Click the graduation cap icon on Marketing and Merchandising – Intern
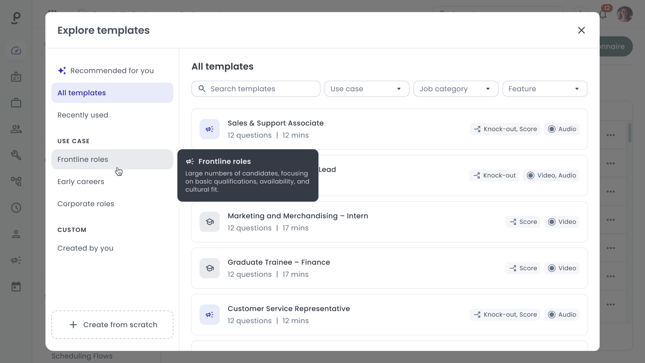Screen dimensions: 645x363 tap(209, 222)
